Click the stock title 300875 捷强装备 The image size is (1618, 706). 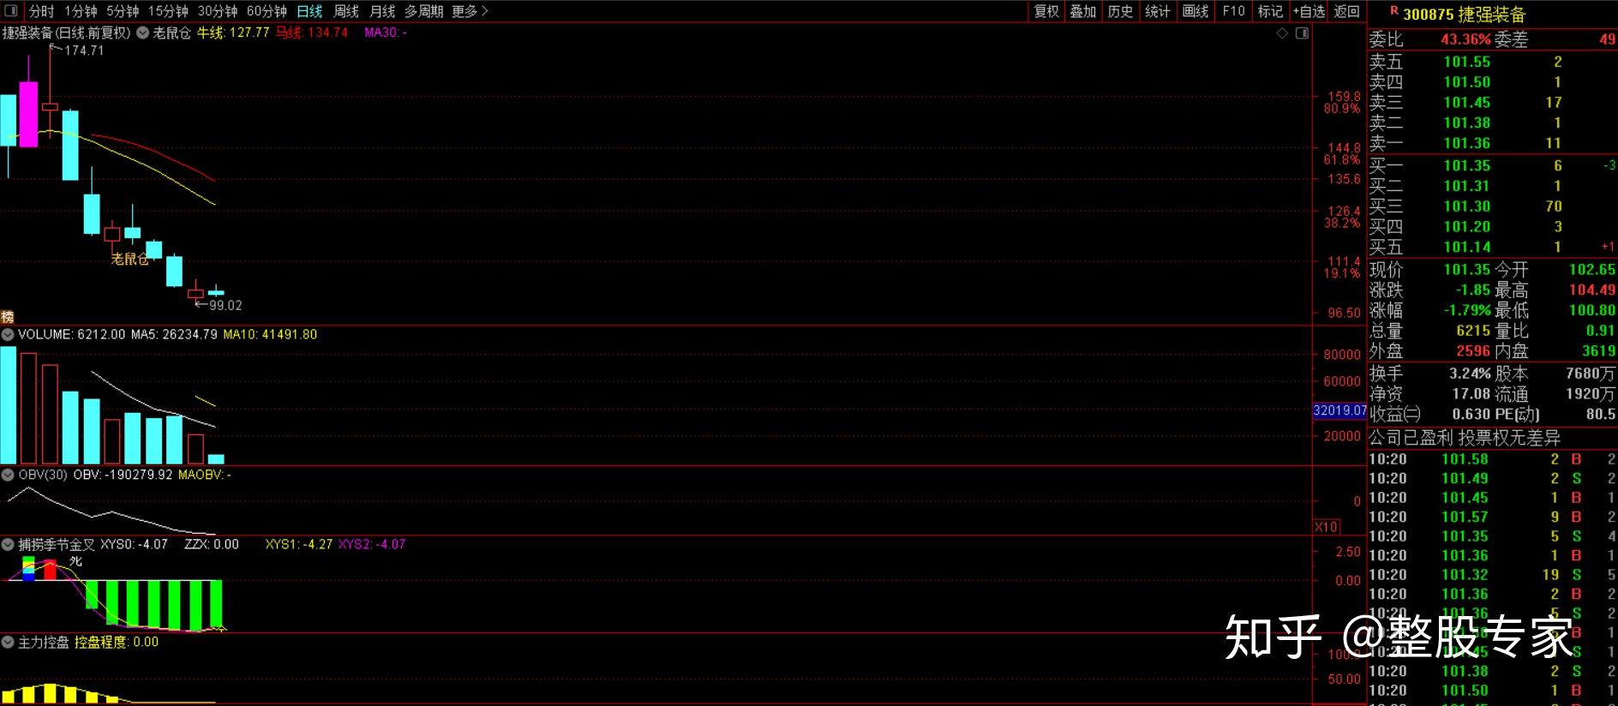1465,15
